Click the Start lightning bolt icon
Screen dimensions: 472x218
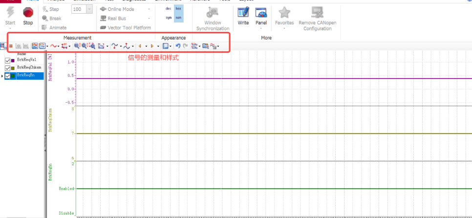10,13
